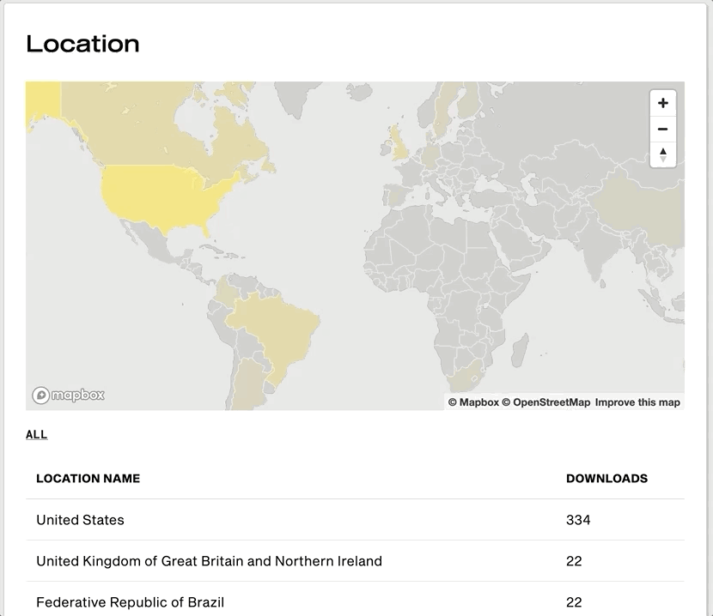The height and width of the screenshot is (616, 713).
Task: Click Argentina on the map
Action: [246, 382]
